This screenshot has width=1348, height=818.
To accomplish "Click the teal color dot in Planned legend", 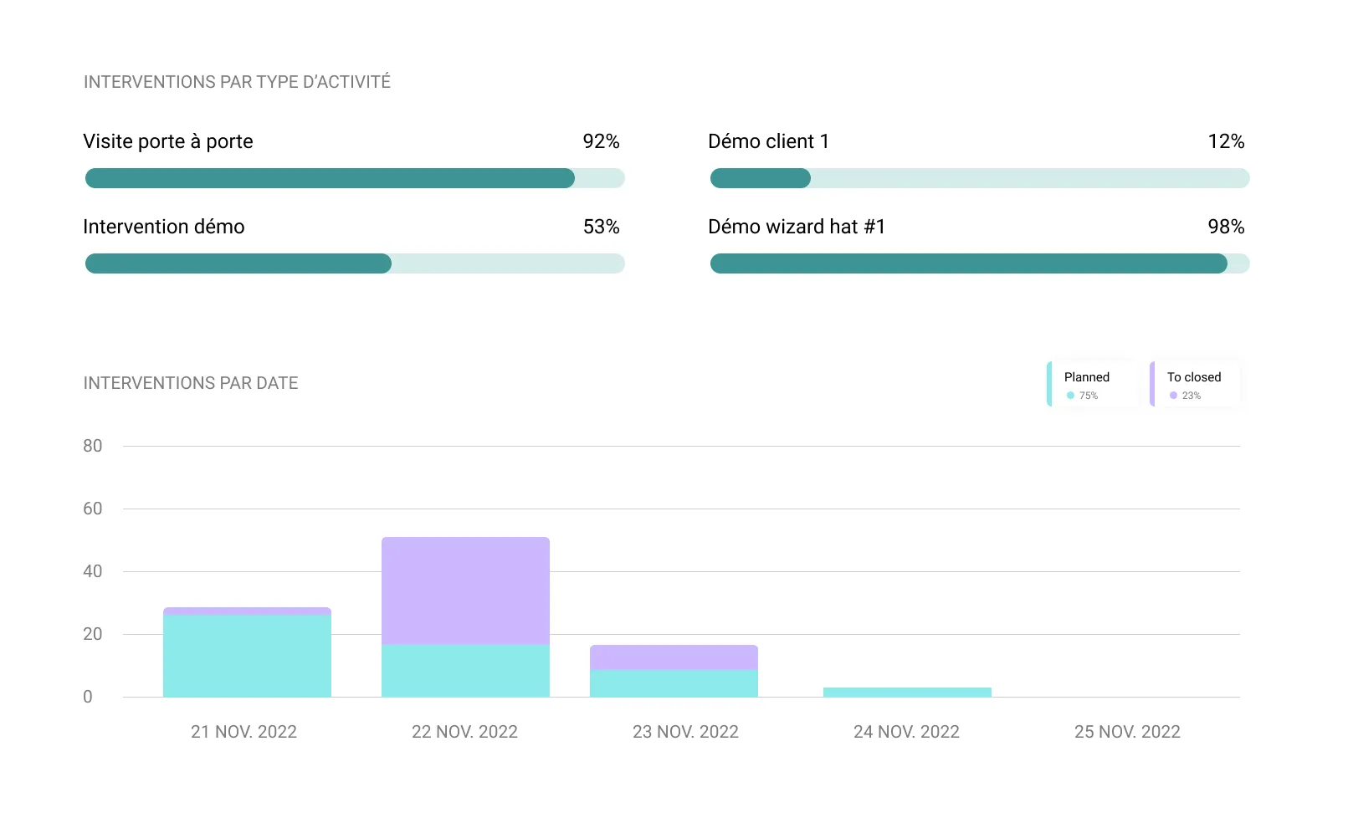I will 1069,395.
